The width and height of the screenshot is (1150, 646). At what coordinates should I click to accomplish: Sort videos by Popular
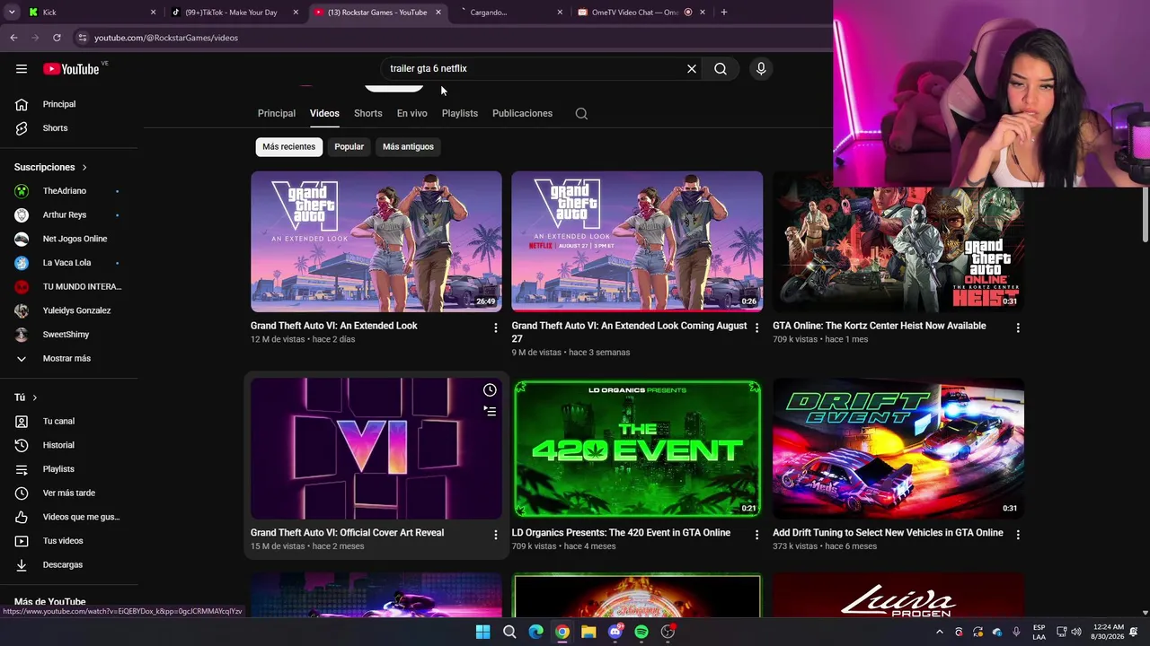[x=349, y=147]
